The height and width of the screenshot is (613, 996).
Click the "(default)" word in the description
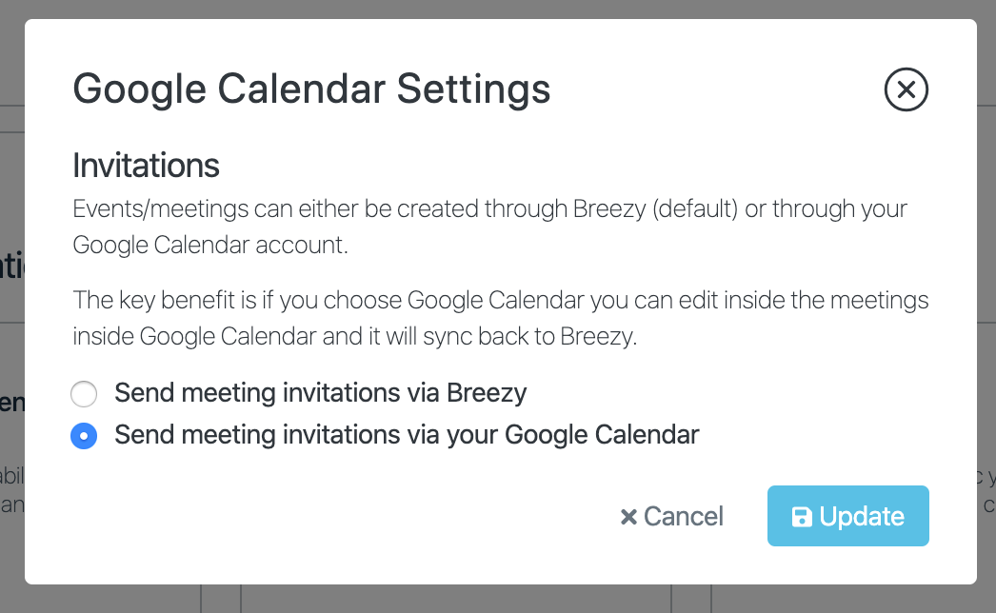[695, 208]
